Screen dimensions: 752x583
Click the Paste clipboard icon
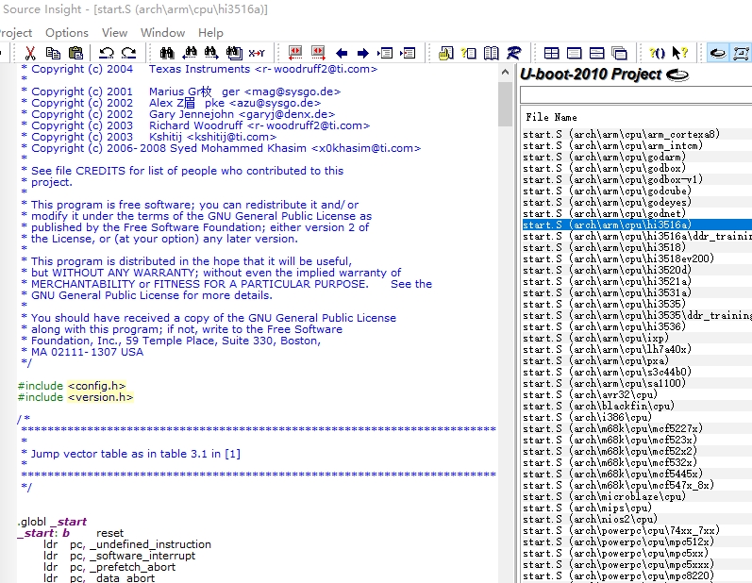coord(75,54)
